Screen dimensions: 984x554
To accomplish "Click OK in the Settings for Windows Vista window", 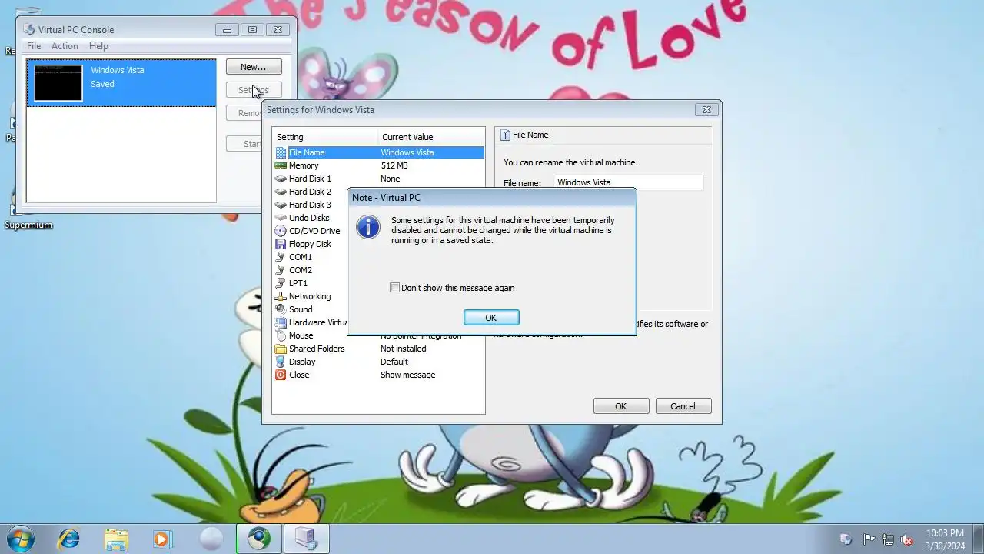I will 621,406.
